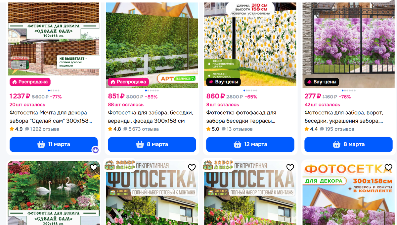Click review bubble next to 195 отзывов
The image size is (397, 225).
(322, 129)
